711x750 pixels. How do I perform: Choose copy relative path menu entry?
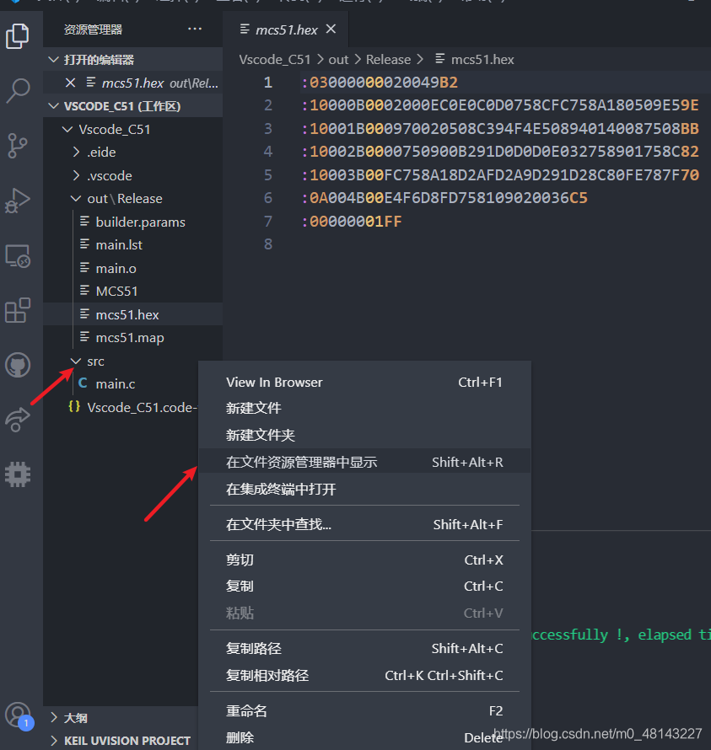point(364,675)
